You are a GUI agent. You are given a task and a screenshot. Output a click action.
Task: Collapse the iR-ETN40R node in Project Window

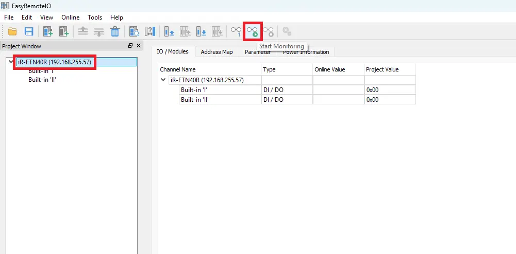(11, 62)
